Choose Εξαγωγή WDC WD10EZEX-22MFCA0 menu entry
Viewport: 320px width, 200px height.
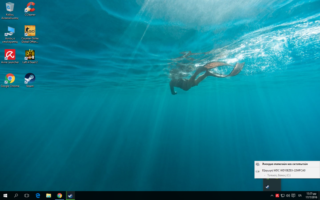click(x=287, y=170)
